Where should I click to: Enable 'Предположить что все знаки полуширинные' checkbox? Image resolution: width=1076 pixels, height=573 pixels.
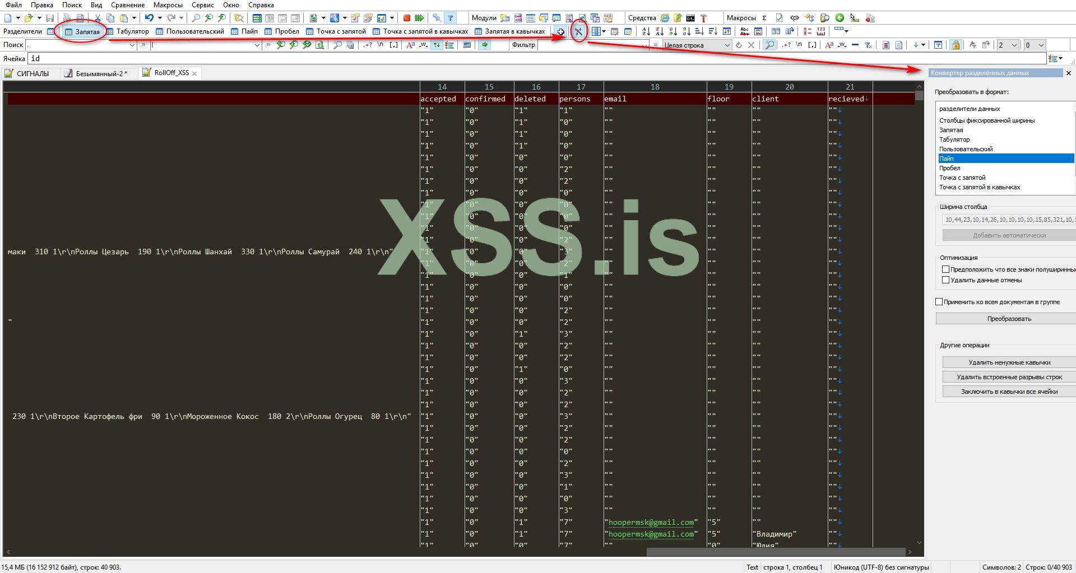pyautogui.click(x=945, y=269)
